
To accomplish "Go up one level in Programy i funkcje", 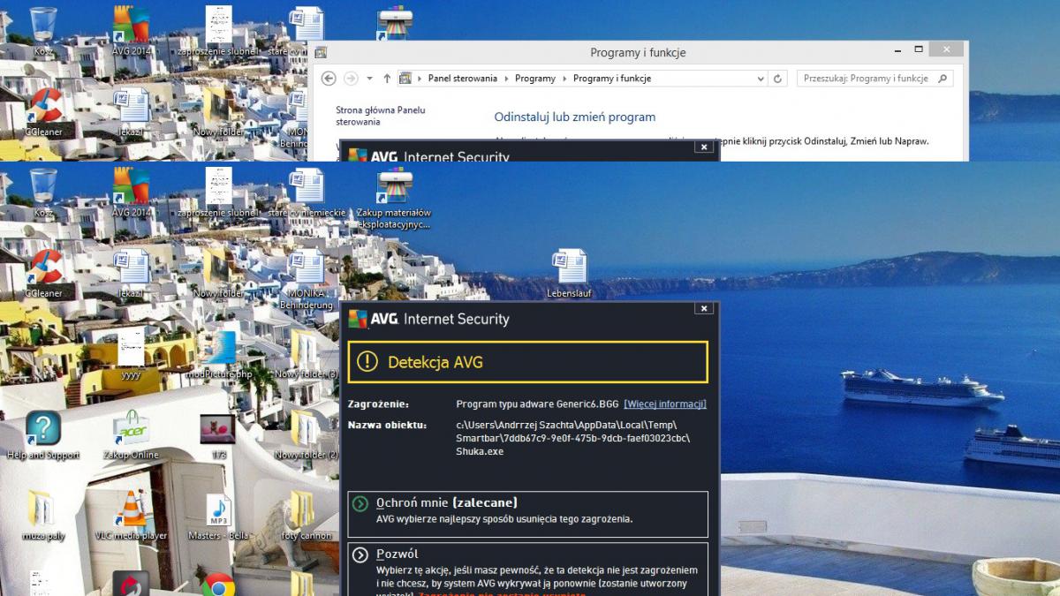I will (387, 79).
